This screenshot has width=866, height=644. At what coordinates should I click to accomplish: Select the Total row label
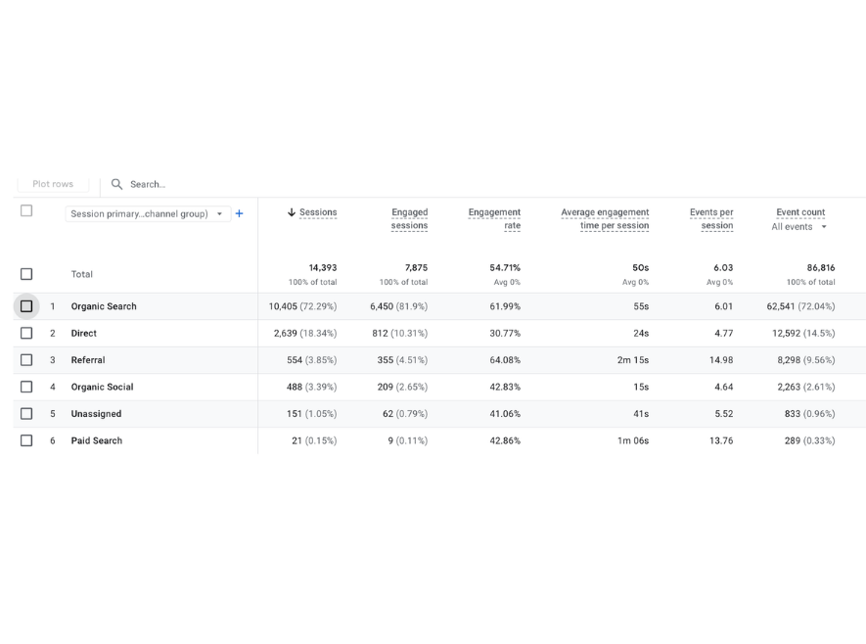pos(81,274)
